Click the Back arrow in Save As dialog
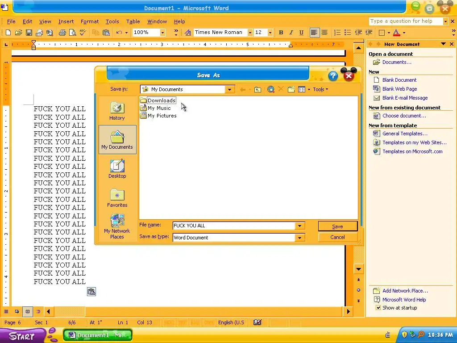 [242, 89]
